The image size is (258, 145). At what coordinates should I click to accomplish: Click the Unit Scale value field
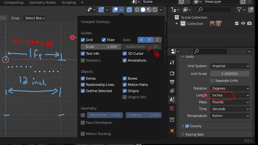230,74
